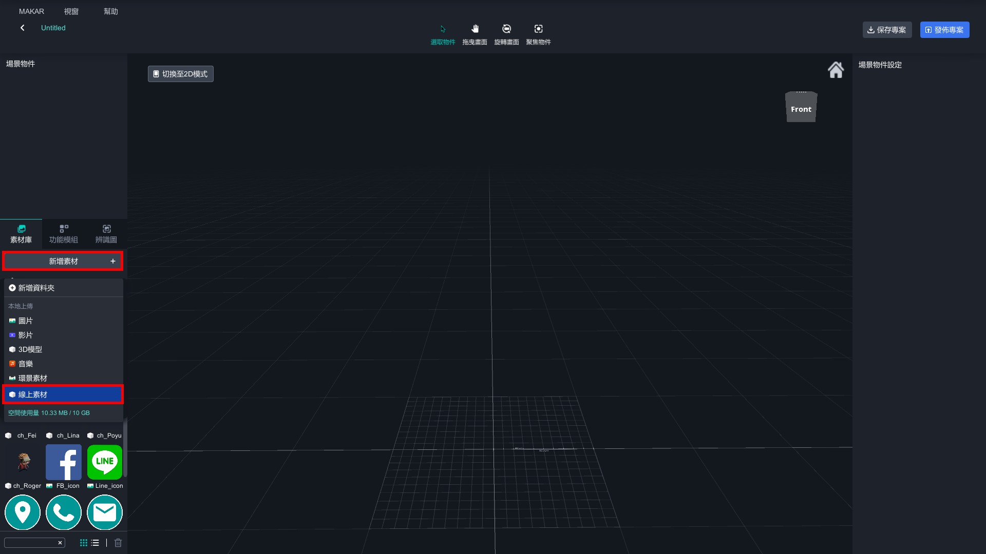The image size is (986, 554).
Task: Select the FB_icon asset thumbnail
Action: [x=63, y=462]
